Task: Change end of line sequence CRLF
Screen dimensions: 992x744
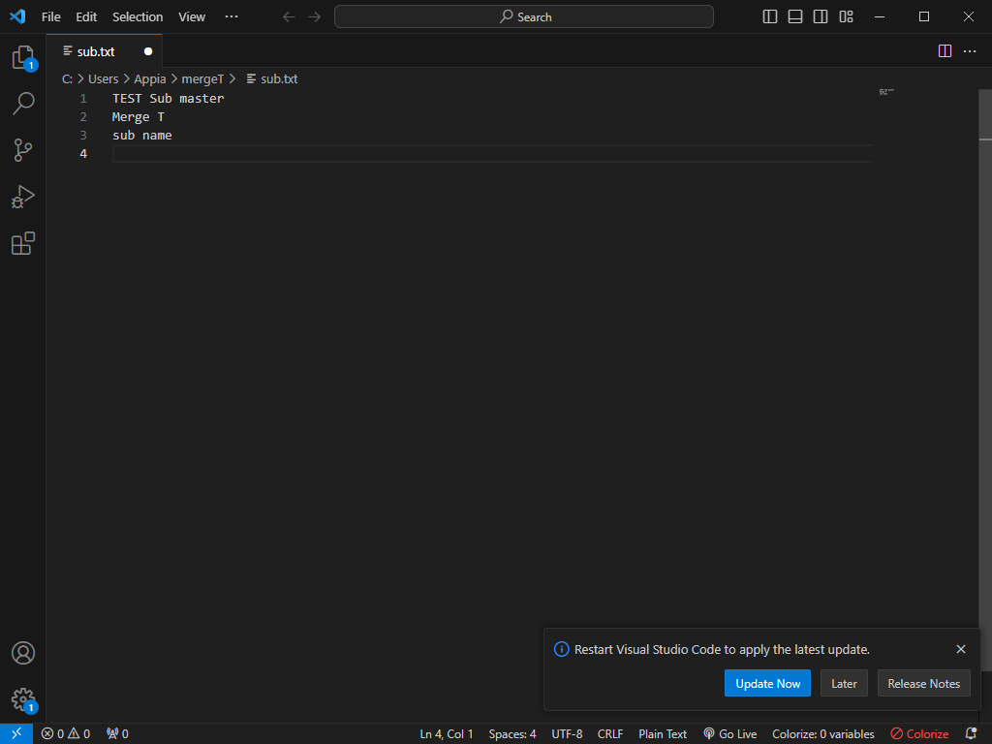Action: tap(610, 734)
